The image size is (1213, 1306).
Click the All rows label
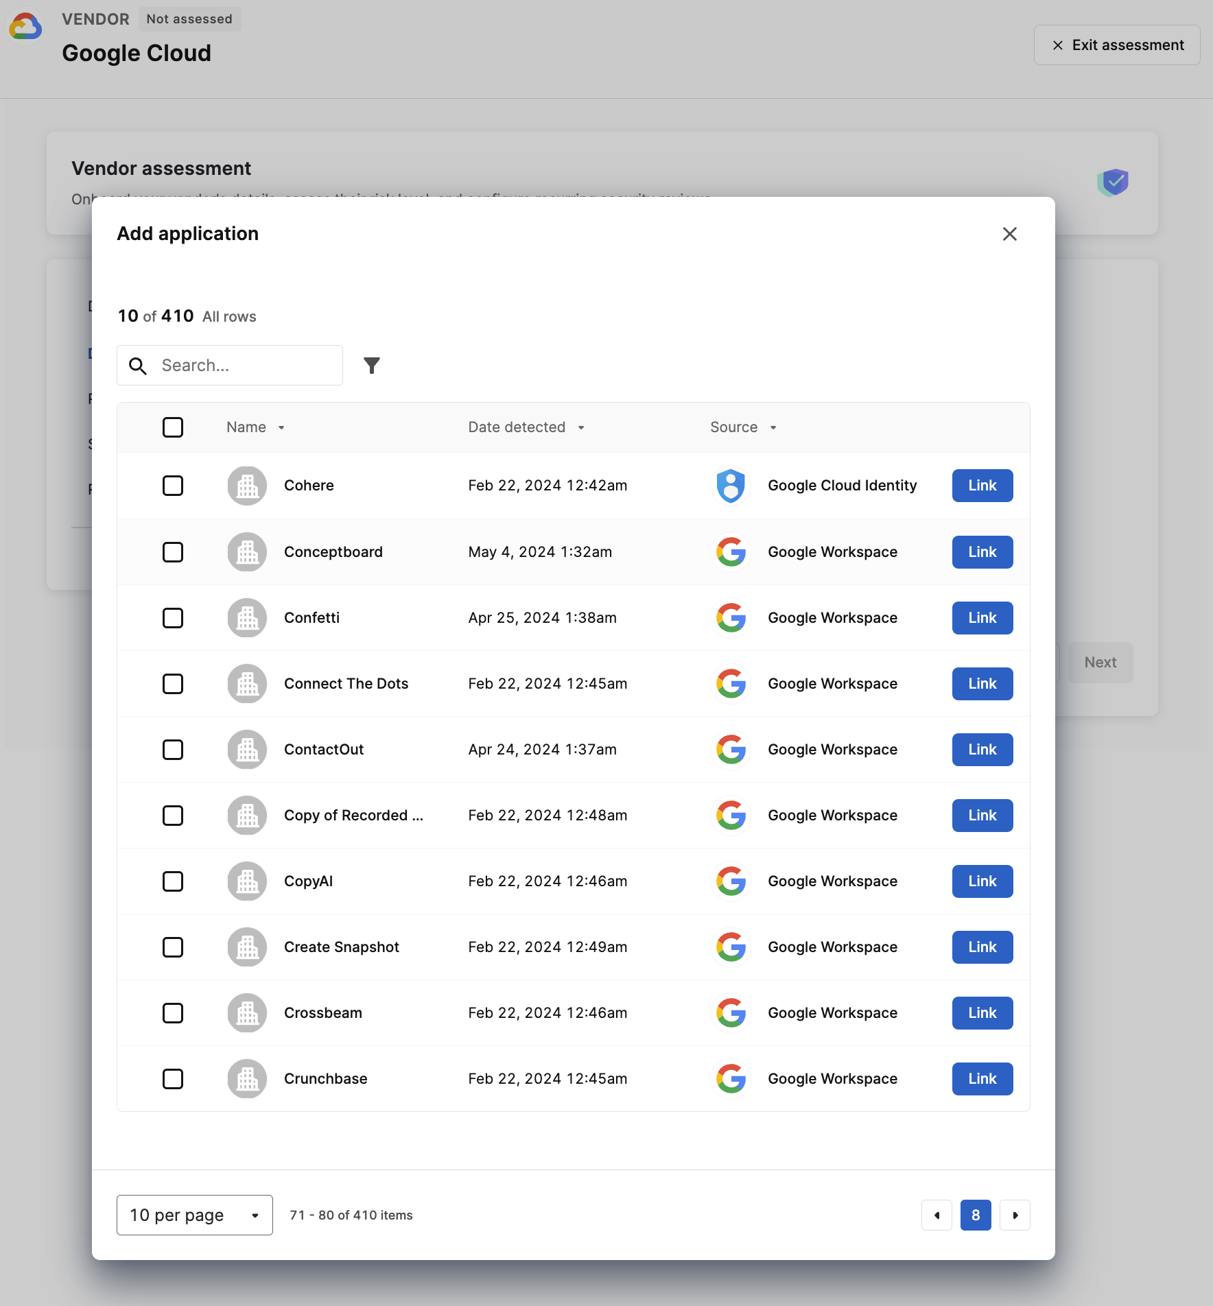point(229,317)
